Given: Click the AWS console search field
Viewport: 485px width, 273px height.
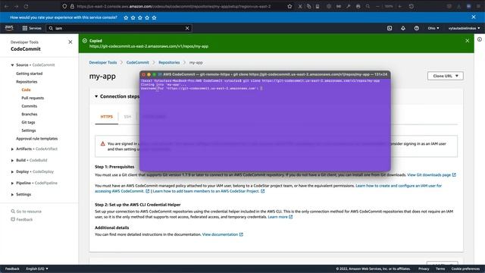Looking at the screenshot, I should click(x=119, y=28).
